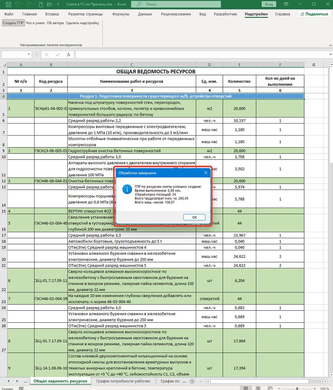Switch to the Вид ribbon tab
The image size is (333, 390).
203,14
